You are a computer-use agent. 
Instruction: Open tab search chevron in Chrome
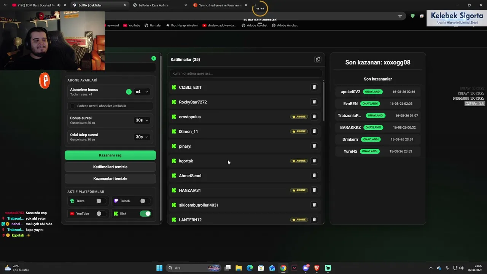(x=5, y=5)
